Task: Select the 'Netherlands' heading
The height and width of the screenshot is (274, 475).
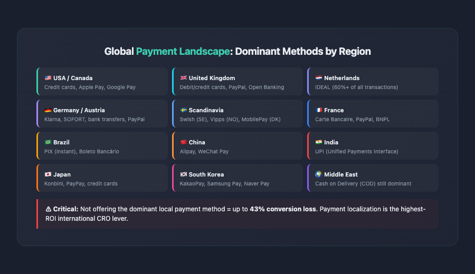Action: [341, 78]
